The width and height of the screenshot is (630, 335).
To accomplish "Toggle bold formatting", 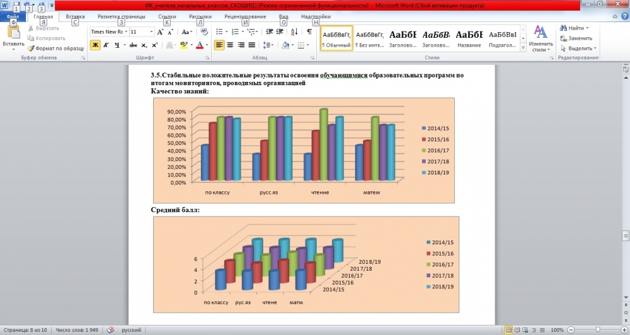I will tap(95, 45).
